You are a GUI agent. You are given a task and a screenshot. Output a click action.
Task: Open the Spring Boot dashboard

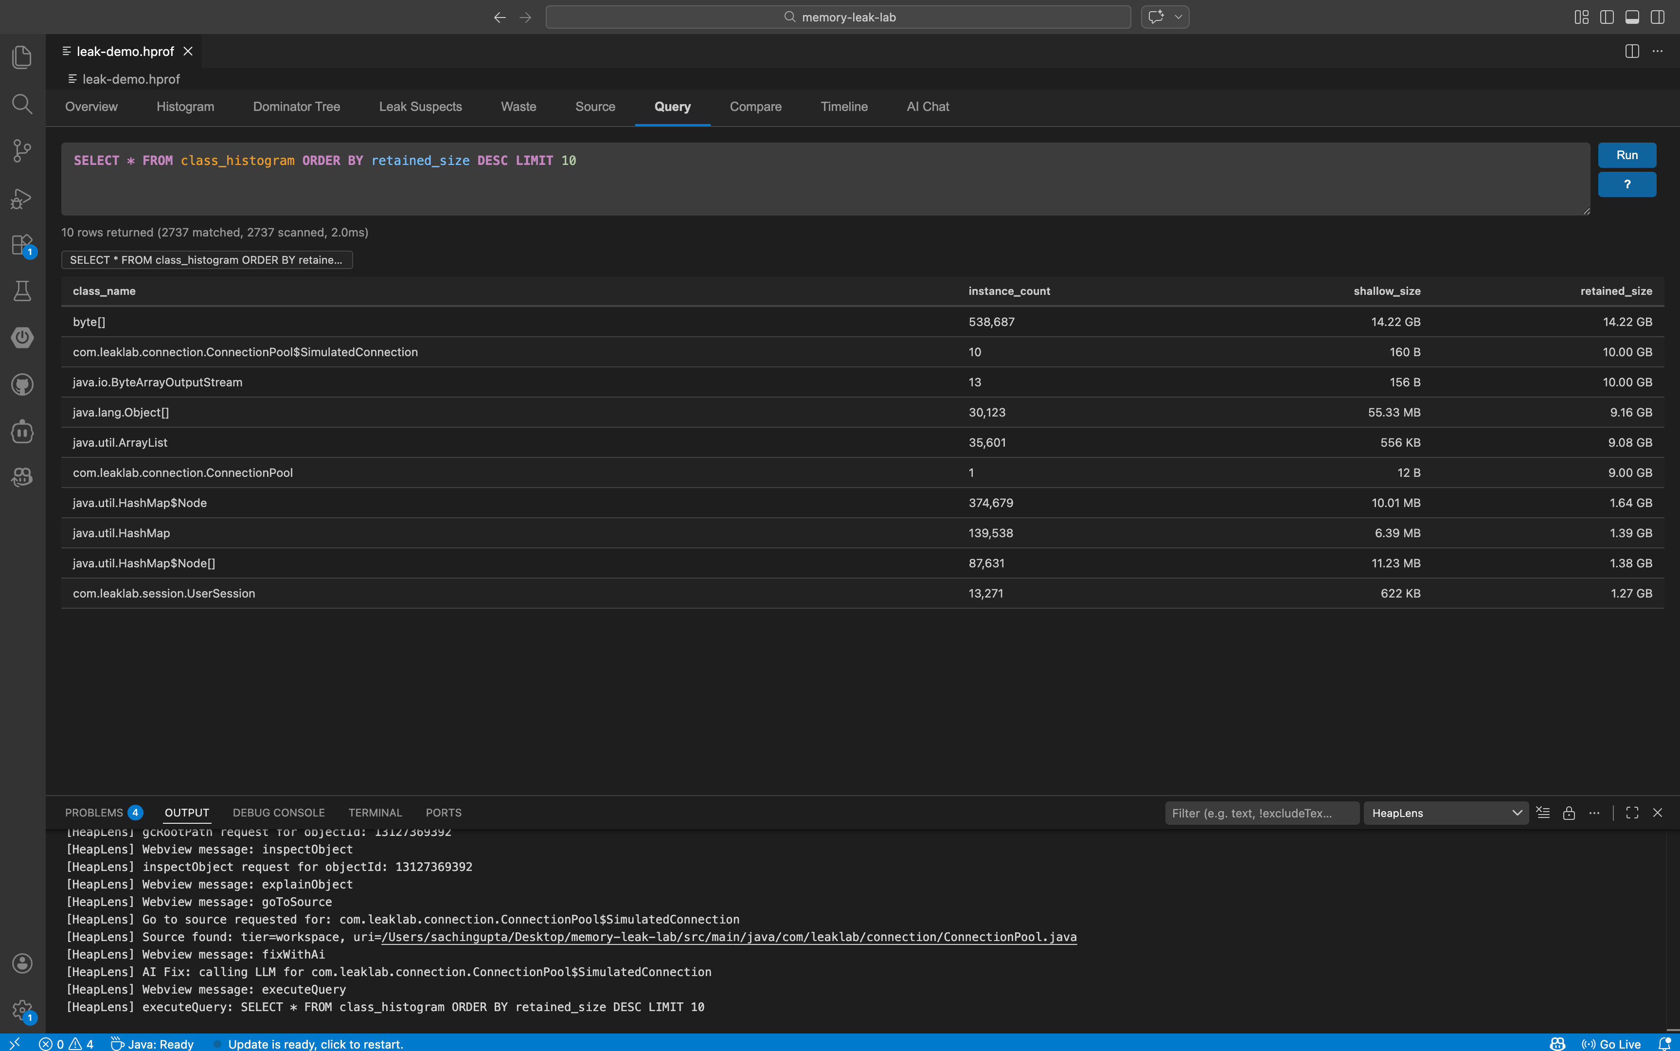21,338
